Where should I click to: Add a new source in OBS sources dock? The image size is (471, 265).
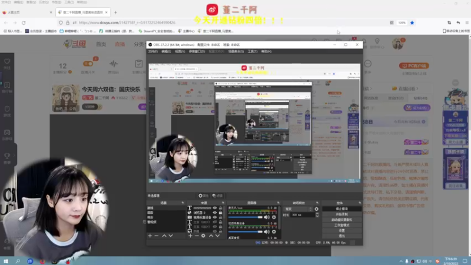190,236
